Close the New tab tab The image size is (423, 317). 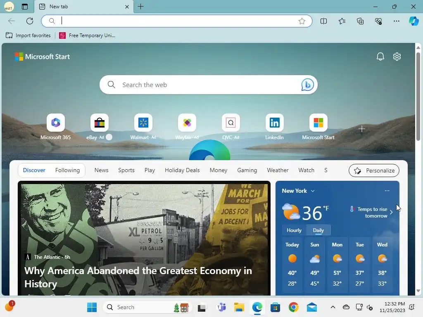pos(127,7)
